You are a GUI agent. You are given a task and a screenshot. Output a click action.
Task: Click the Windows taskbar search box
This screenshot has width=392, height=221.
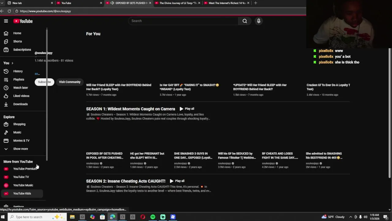(37, 217)
